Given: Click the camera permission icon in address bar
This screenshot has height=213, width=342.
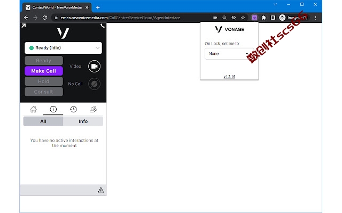Looking at the screenshot, I should (215, 18).
